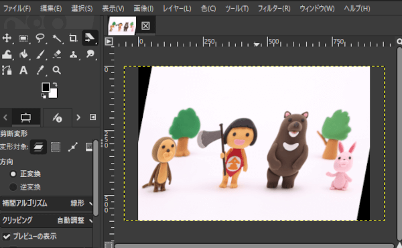
Task: Open the image menu triangle at ruler corner
Action: [109, 42]
